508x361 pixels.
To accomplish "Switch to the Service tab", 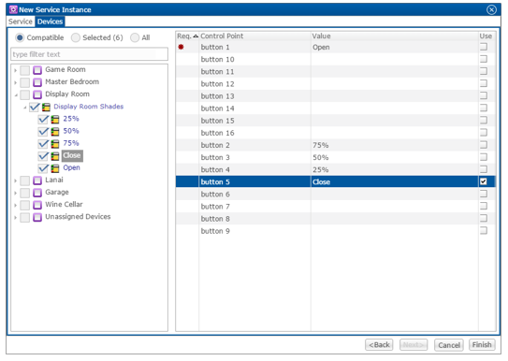I will [x=21, y=22].
